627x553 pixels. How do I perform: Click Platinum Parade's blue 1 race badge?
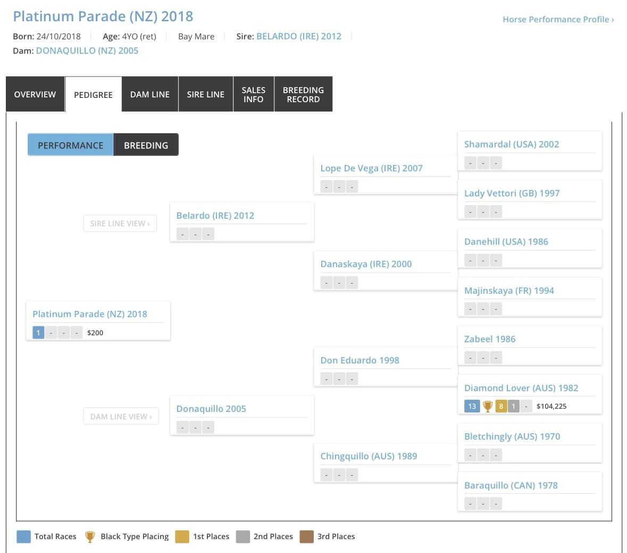pyautogui.click(x=38, y=333)
